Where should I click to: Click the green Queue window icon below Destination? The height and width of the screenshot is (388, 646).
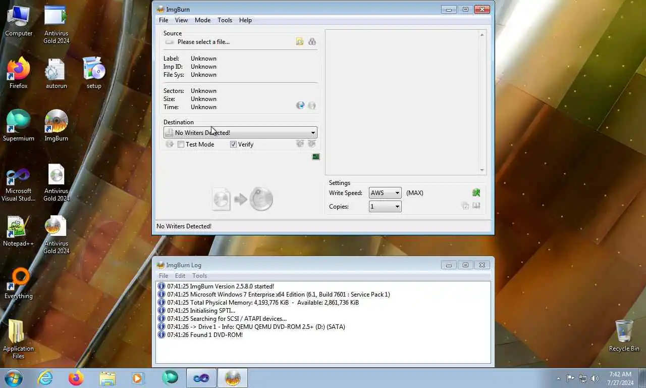click(x=316, y=157)
